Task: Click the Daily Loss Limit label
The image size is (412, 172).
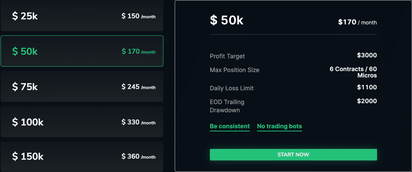Action: (x=232, y=88)
